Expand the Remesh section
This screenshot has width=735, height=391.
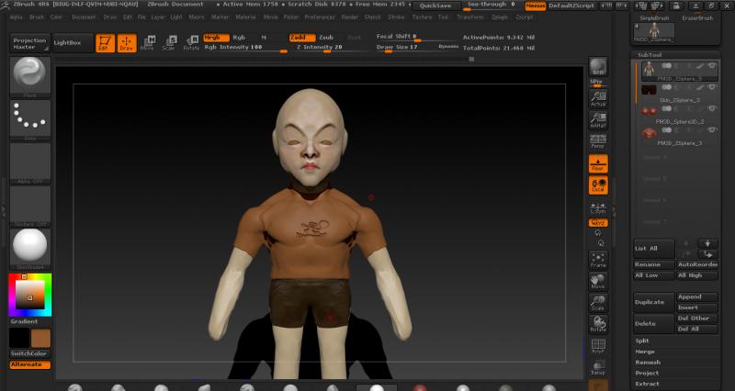[x=648, y=363]
